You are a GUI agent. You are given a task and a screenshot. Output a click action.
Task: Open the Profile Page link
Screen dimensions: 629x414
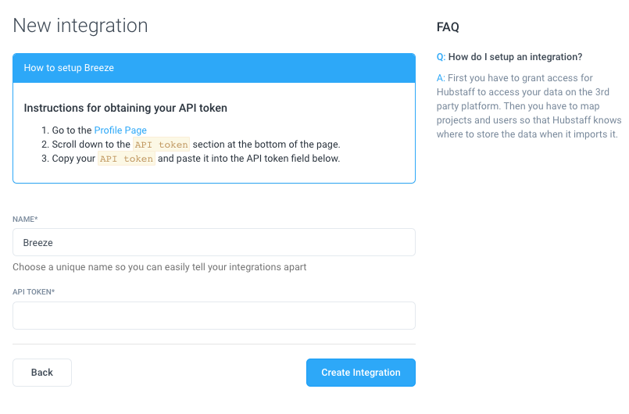[120, 130]
